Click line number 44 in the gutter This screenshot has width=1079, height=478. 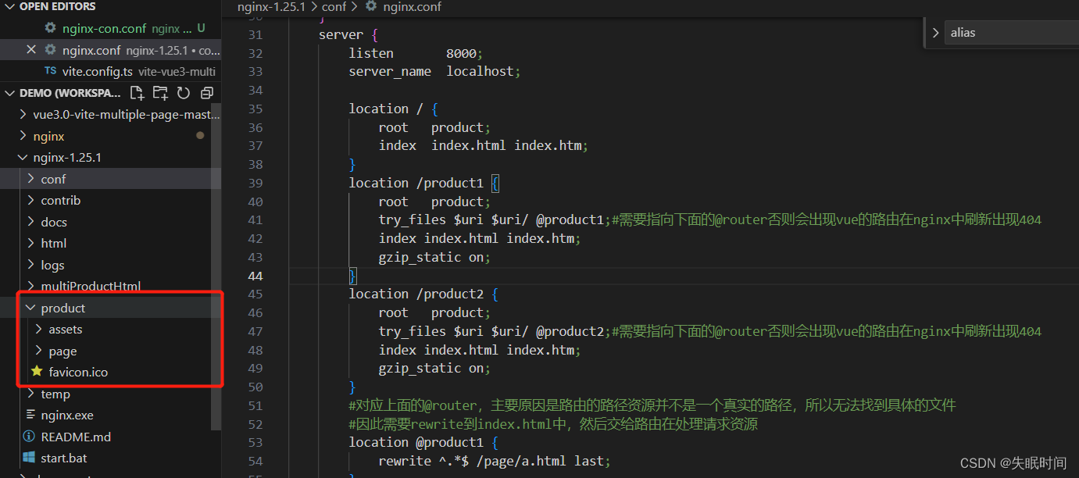click(255, 276)
